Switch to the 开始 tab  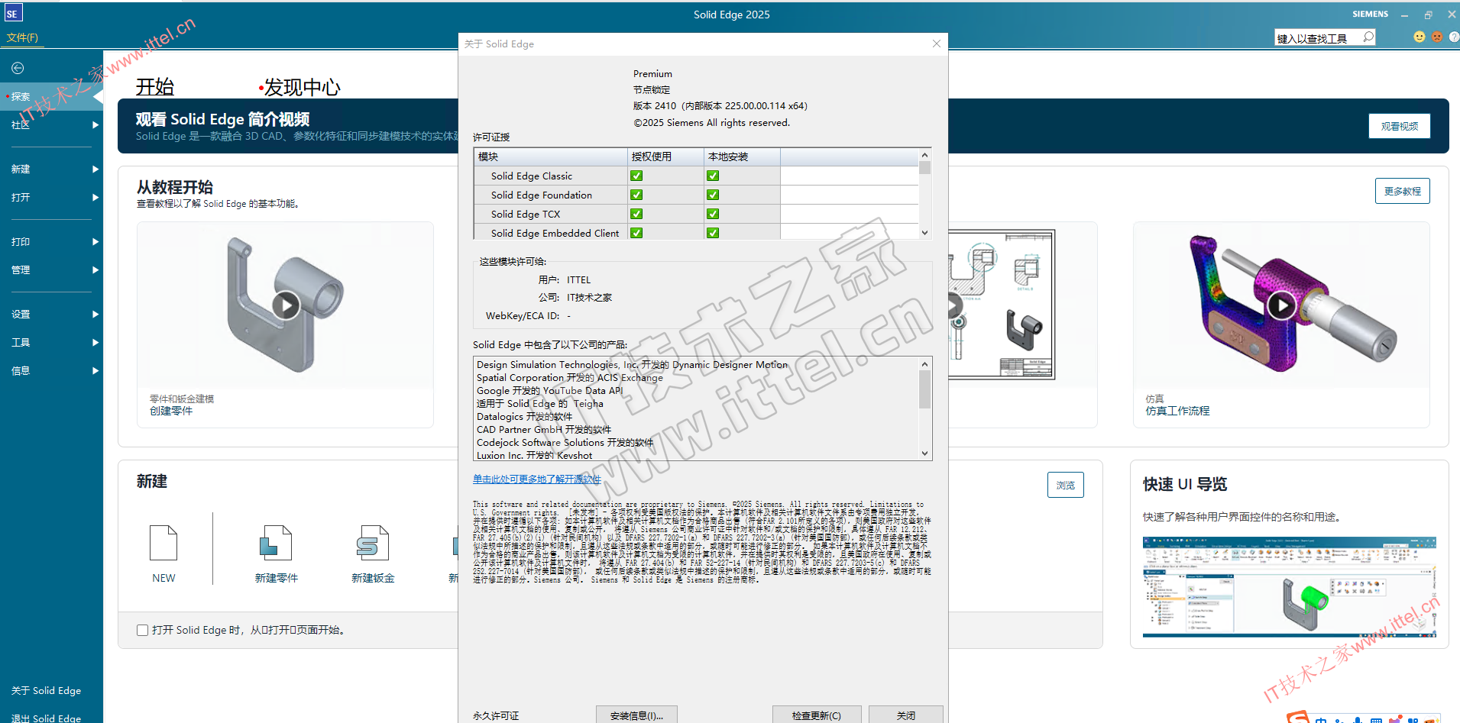click(155, 87)
